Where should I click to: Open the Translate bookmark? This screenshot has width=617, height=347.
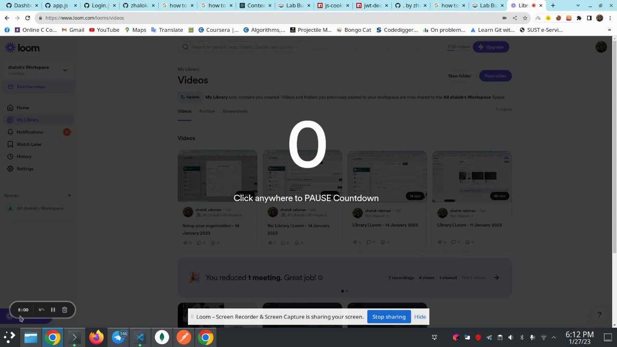[x=167, y=30]
